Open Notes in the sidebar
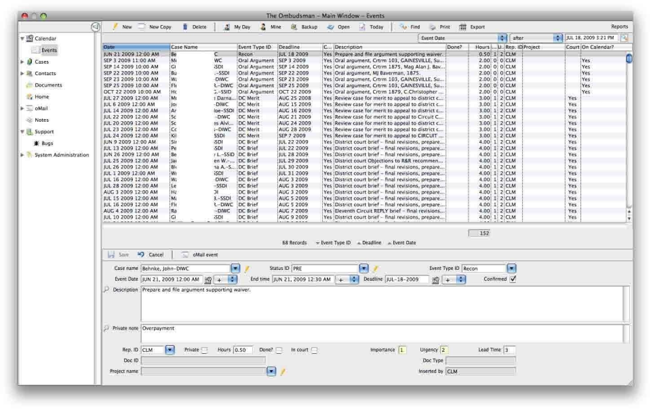651x410 pixels. (41, 120)
